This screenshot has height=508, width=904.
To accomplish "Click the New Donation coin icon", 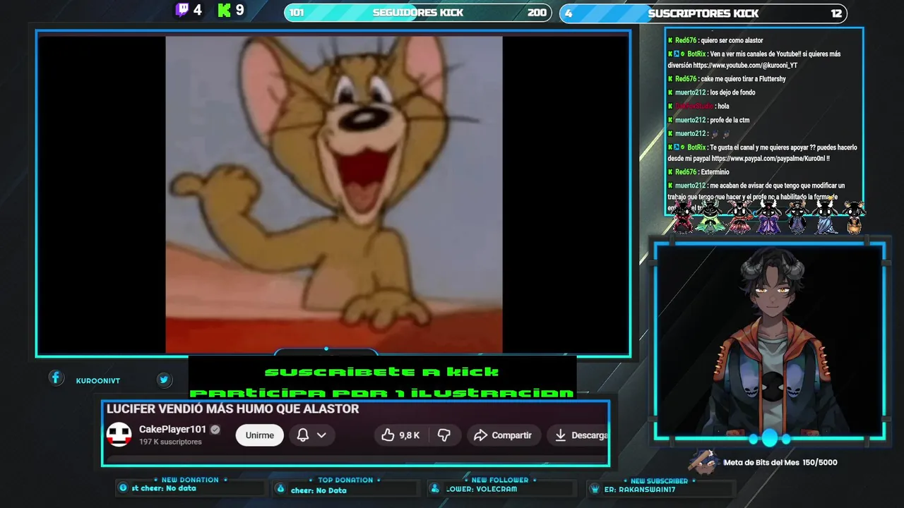I will click(x=124, y=488).
